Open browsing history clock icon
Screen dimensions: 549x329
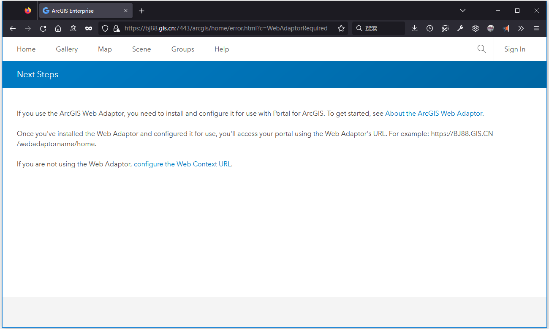(430, 28)
